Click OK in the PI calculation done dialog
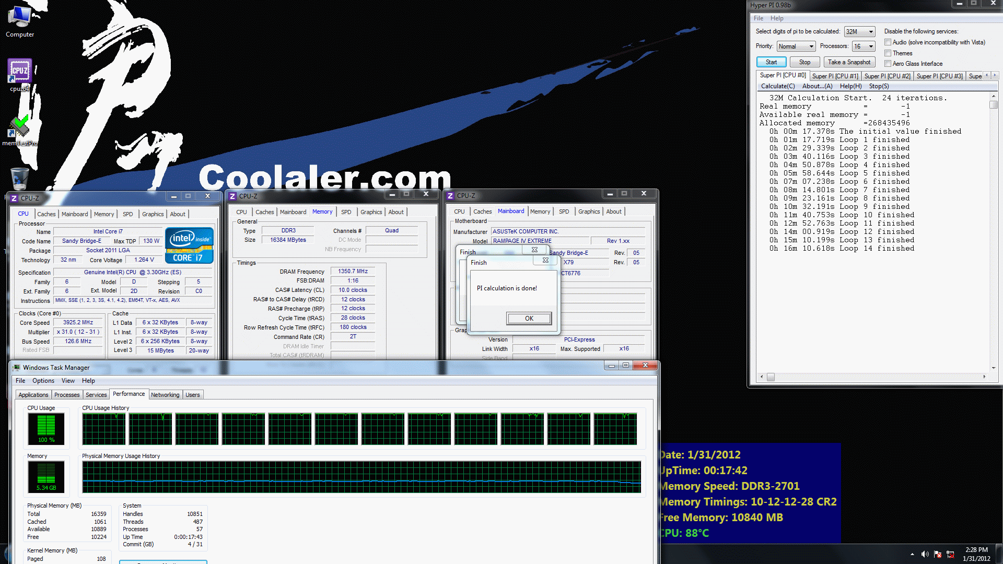The width and height of the screenshot is (1003, 564). (529, 319)
